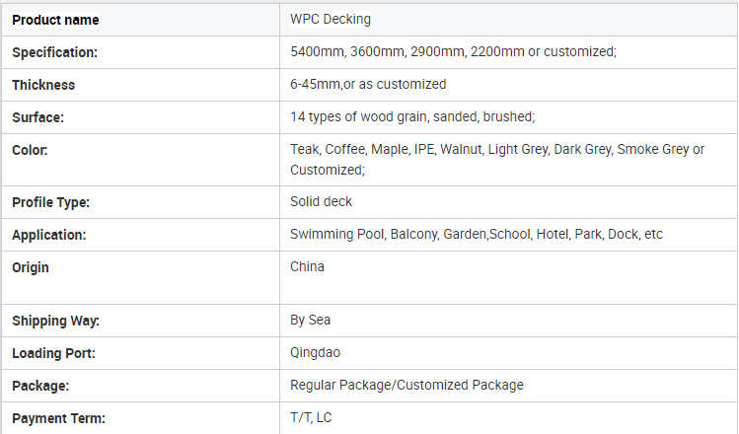Click the "Application:" label cell
The width and height of the screenshot is (739, 434).
point(49,235)
